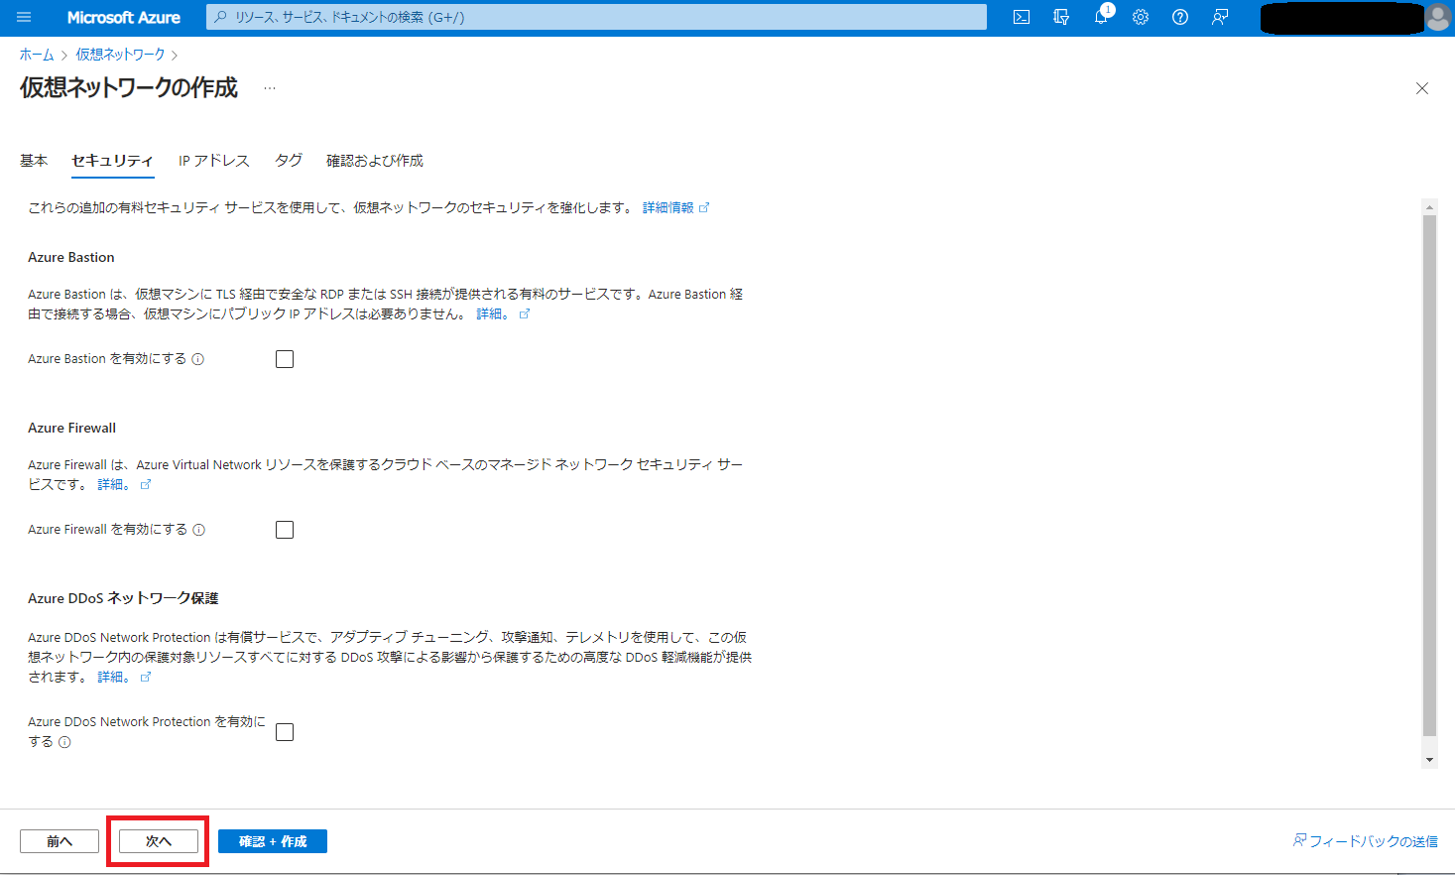The width and height of the screenshot is (1455, 875).
Task: Click the 仮想ネットワークの作成 page title
Action: pyautogui.click(x=129, y=88)
